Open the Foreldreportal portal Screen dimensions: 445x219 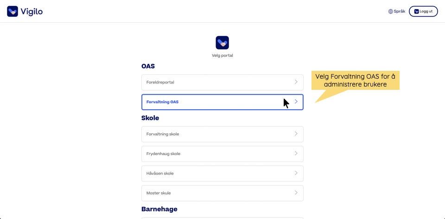tap(209, 82)
